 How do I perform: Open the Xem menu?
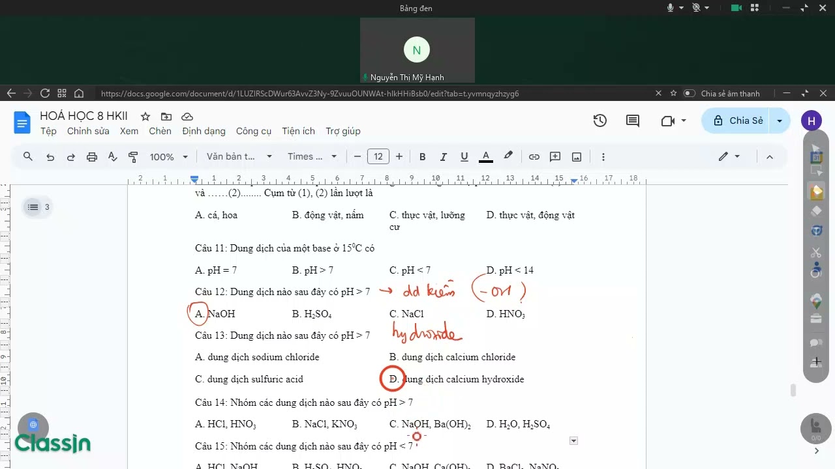click(x=129, y=131)
